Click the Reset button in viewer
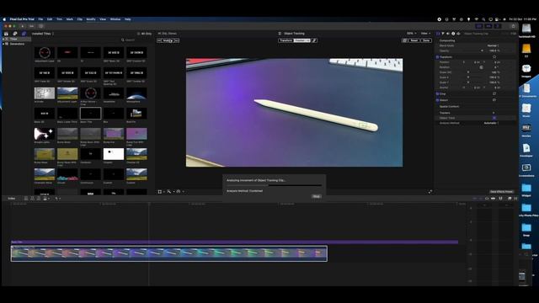539x303 pixels. [414, 40]
